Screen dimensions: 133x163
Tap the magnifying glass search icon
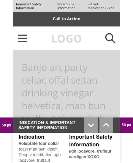[x=110, y=38]
